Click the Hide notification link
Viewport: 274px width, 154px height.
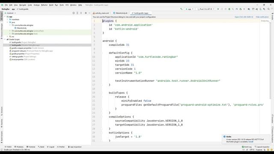262,17
